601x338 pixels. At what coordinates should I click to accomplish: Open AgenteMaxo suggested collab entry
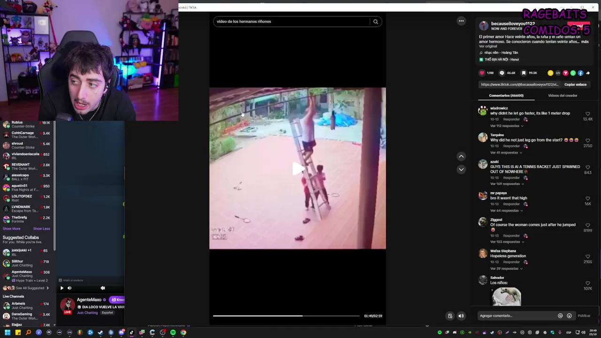click(26, 276)
